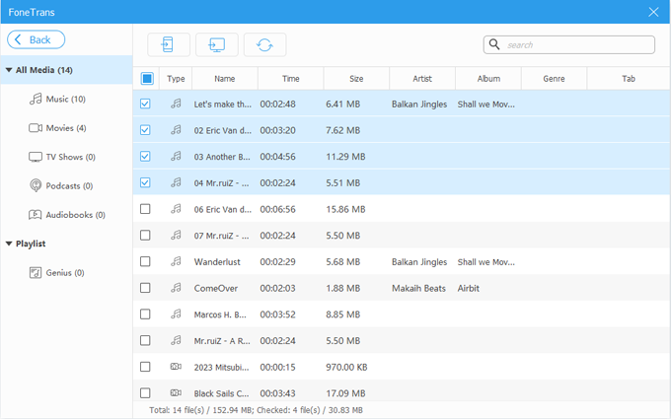Click the refresh icon button

264,44
